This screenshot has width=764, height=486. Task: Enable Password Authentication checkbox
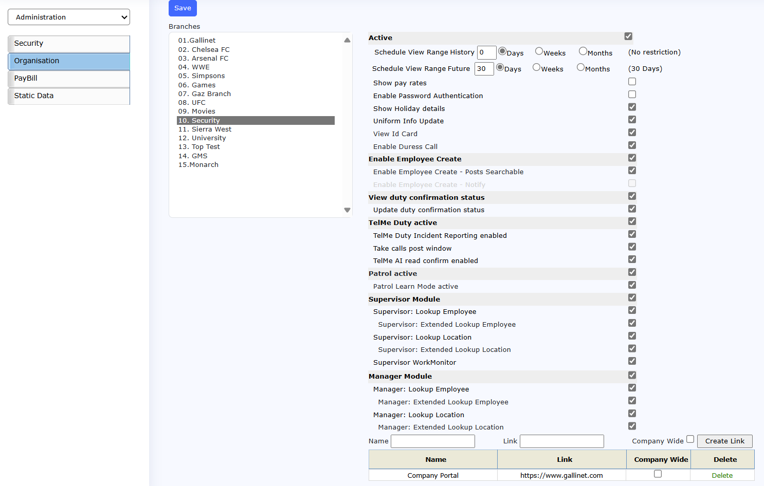pyautogui.click(x=632, y=95)
